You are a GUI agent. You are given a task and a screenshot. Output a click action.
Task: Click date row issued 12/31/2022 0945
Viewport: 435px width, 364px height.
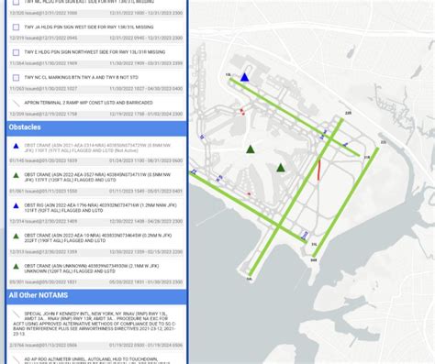(x=96, y=39)
